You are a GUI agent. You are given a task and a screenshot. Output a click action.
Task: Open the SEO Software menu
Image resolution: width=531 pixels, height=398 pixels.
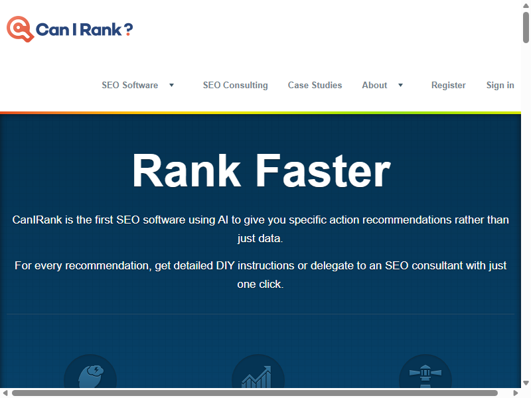click(x=129, y=86)
